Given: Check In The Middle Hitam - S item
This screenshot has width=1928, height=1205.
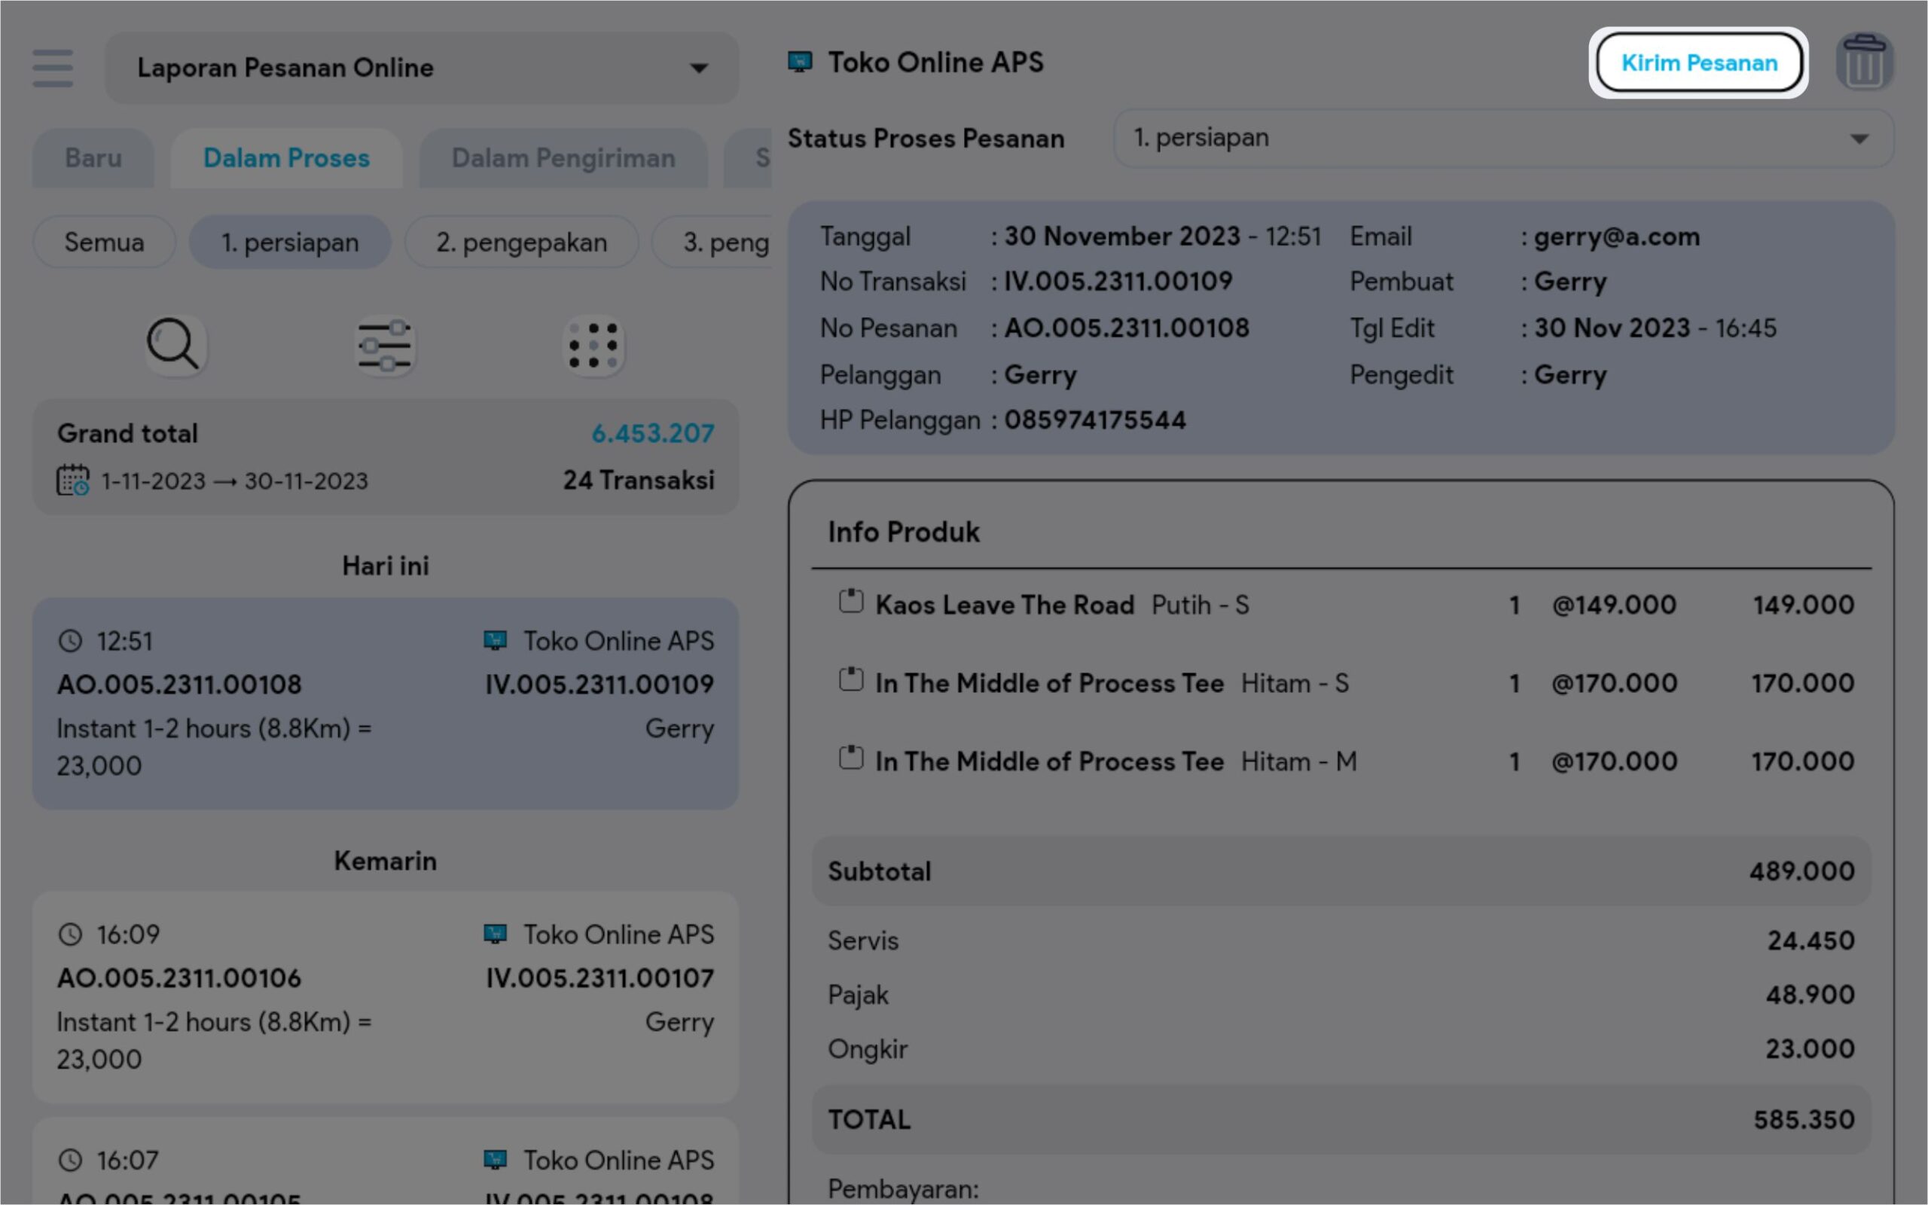Looking at the screenshot, I should tap(851, 680).
